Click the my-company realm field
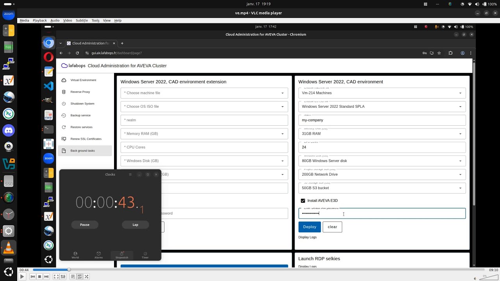 click(x=382, y=120)
